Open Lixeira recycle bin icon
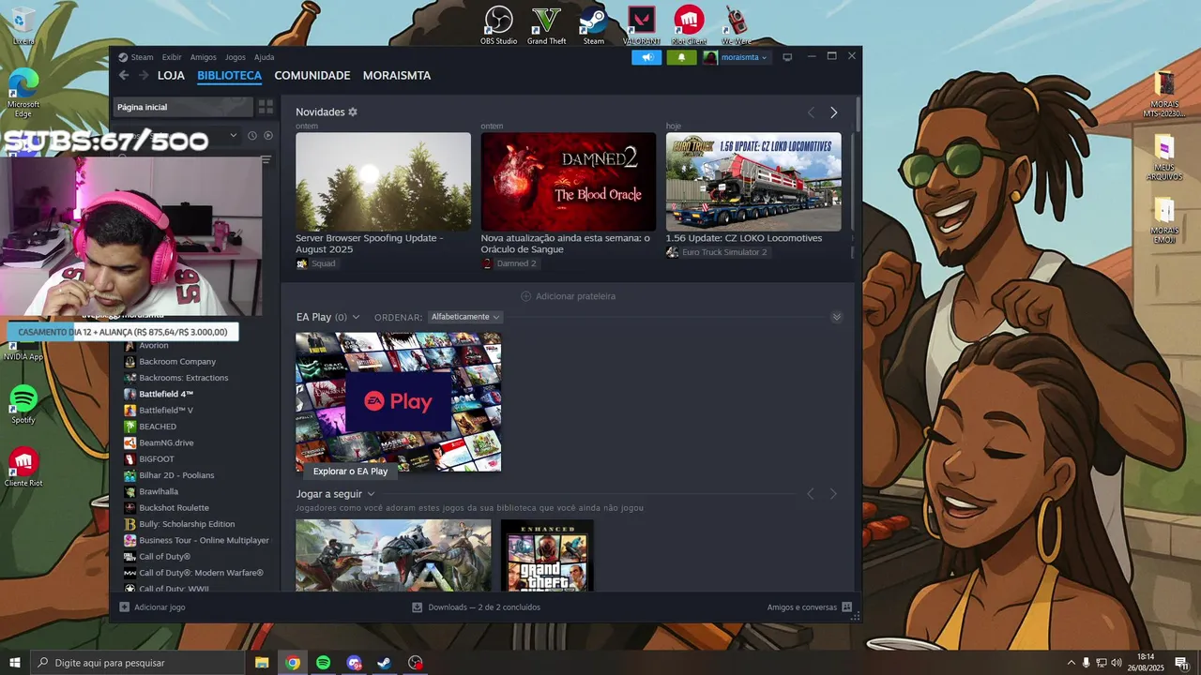The height and width of the screenshot is (675, 1201). click(23, 25)
